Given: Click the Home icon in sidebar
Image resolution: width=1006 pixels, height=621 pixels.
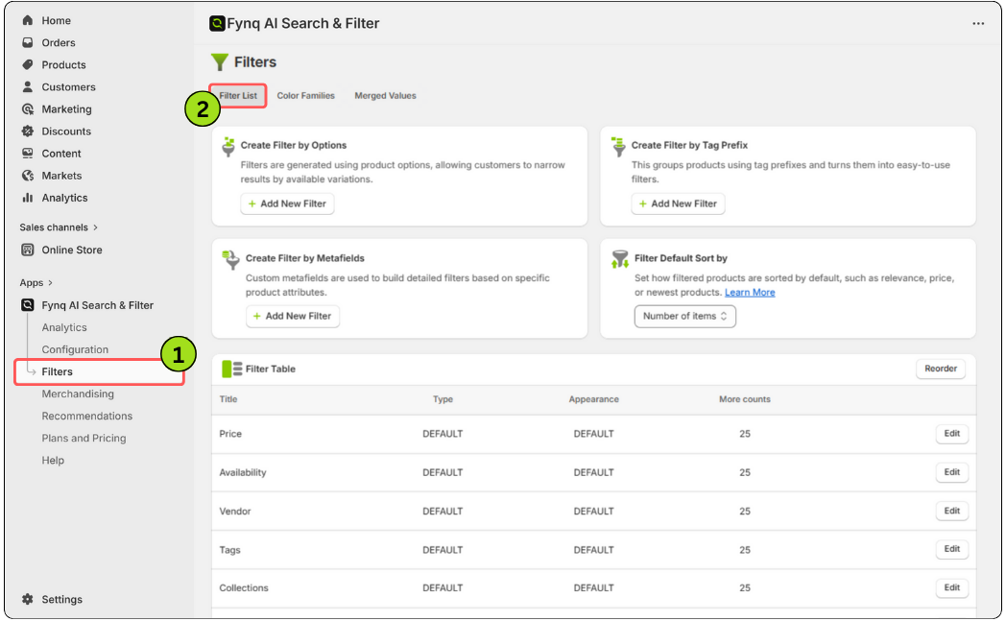Looking at the screenshot, I should coord(27,20).
